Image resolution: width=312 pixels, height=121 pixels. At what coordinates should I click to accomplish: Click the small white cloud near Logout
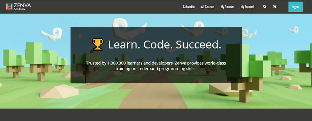click(x=293, y=30)
